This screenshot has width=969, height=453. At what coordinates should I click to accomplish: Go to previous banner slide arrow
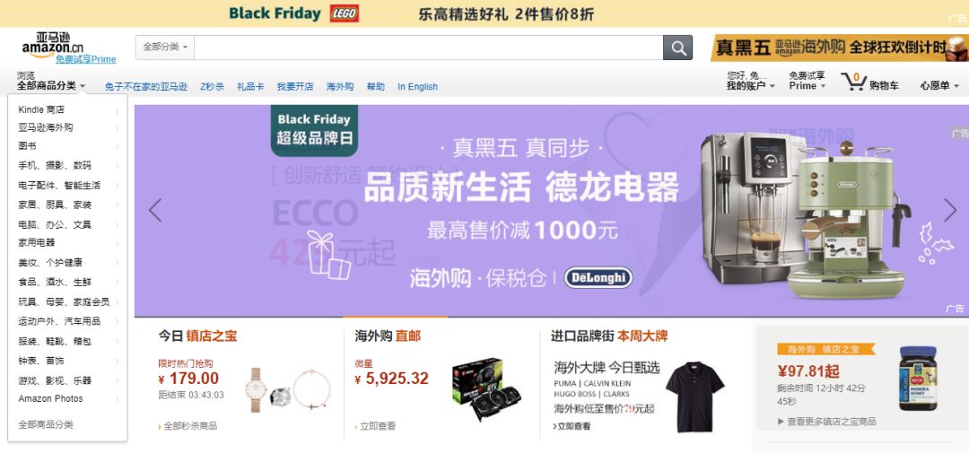coord(155,210)
